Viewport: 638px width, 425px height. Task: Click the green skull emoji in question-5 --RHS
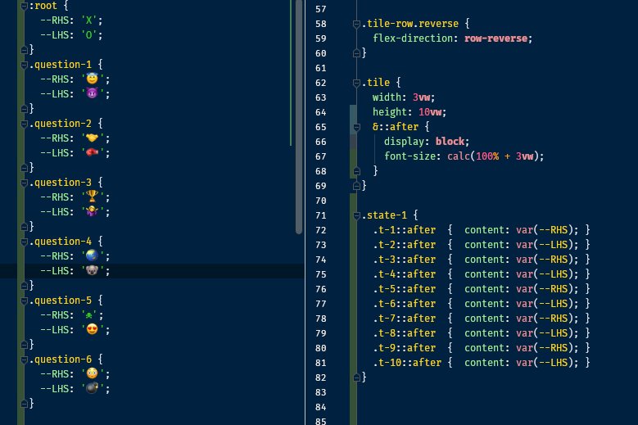88,315
